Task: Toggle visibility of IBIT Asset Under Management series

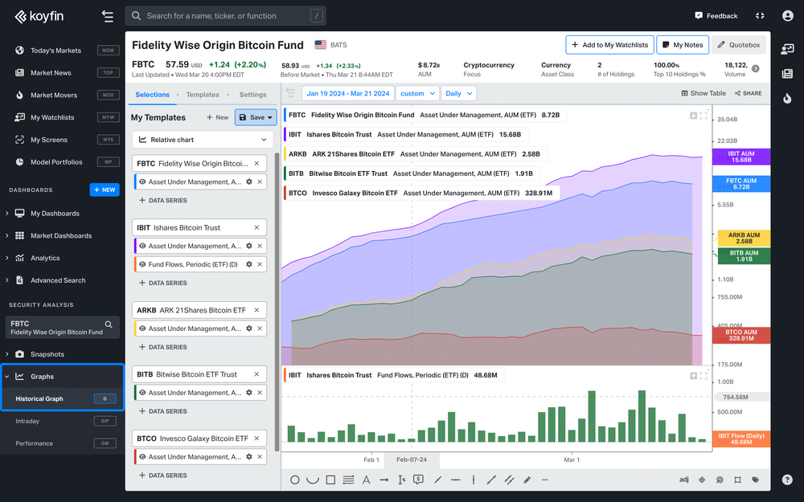Action: pyautogui.click(x=142, y=246)
